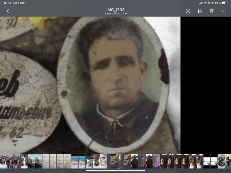231x173 pixels.
Task: Open the grey engraved plaque thumbnail
Action: tap(104, 161)
